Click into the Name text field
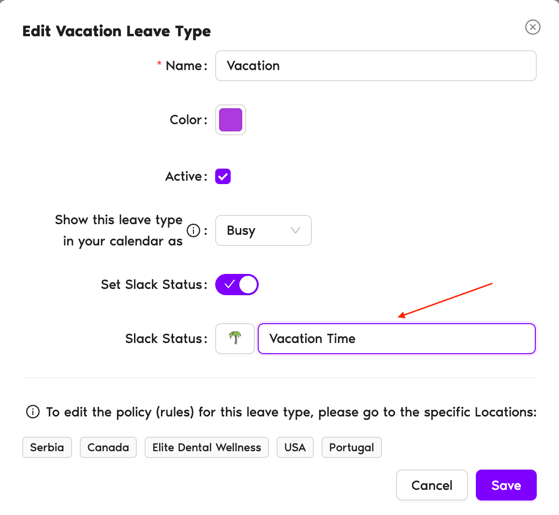 click(x=376, y=66)
